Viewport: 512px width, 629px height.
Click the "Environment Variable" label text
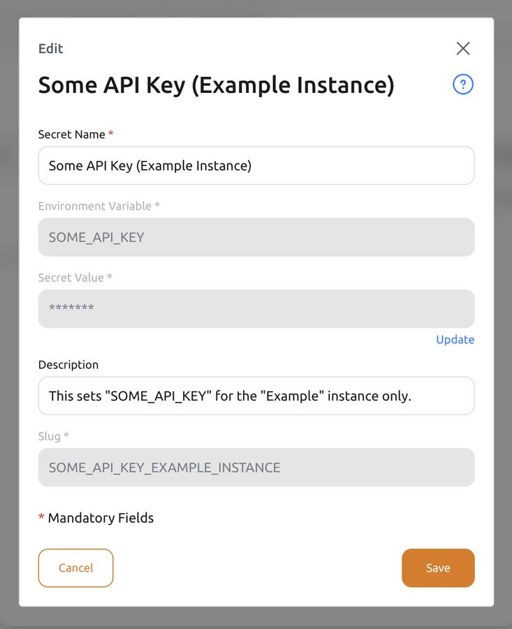pyautogui.click(x=94, y=206)
